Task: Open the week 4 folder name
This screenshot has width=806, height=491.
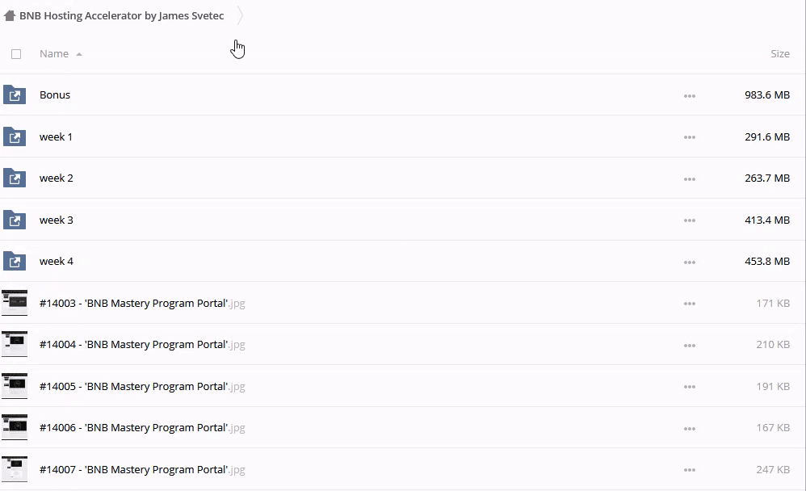Action: (57, 262)
